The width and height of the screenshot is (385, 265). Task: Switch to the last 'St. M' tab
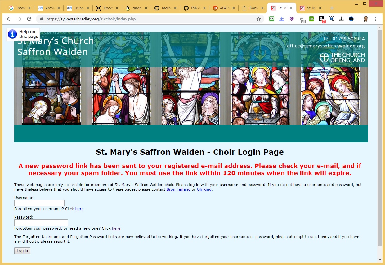point(310,8)
